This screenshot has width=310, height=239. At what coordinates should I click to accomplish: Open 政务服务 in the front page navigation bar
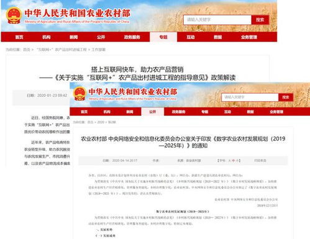tap(178, 112)
